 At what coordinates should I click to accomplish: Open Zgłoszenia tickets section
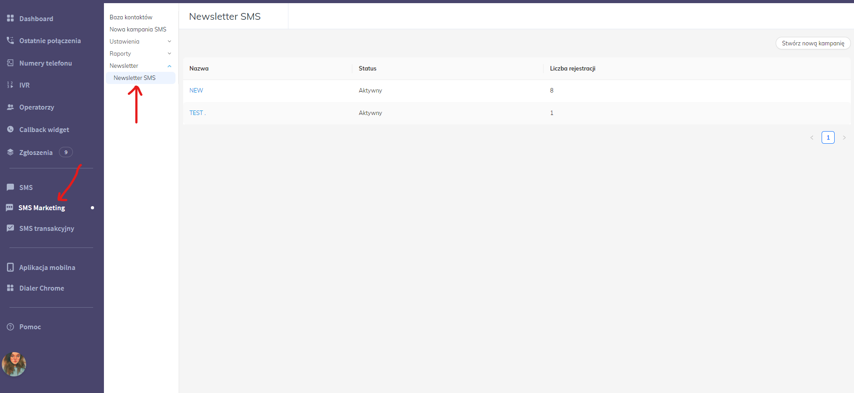tap(36, 152)
